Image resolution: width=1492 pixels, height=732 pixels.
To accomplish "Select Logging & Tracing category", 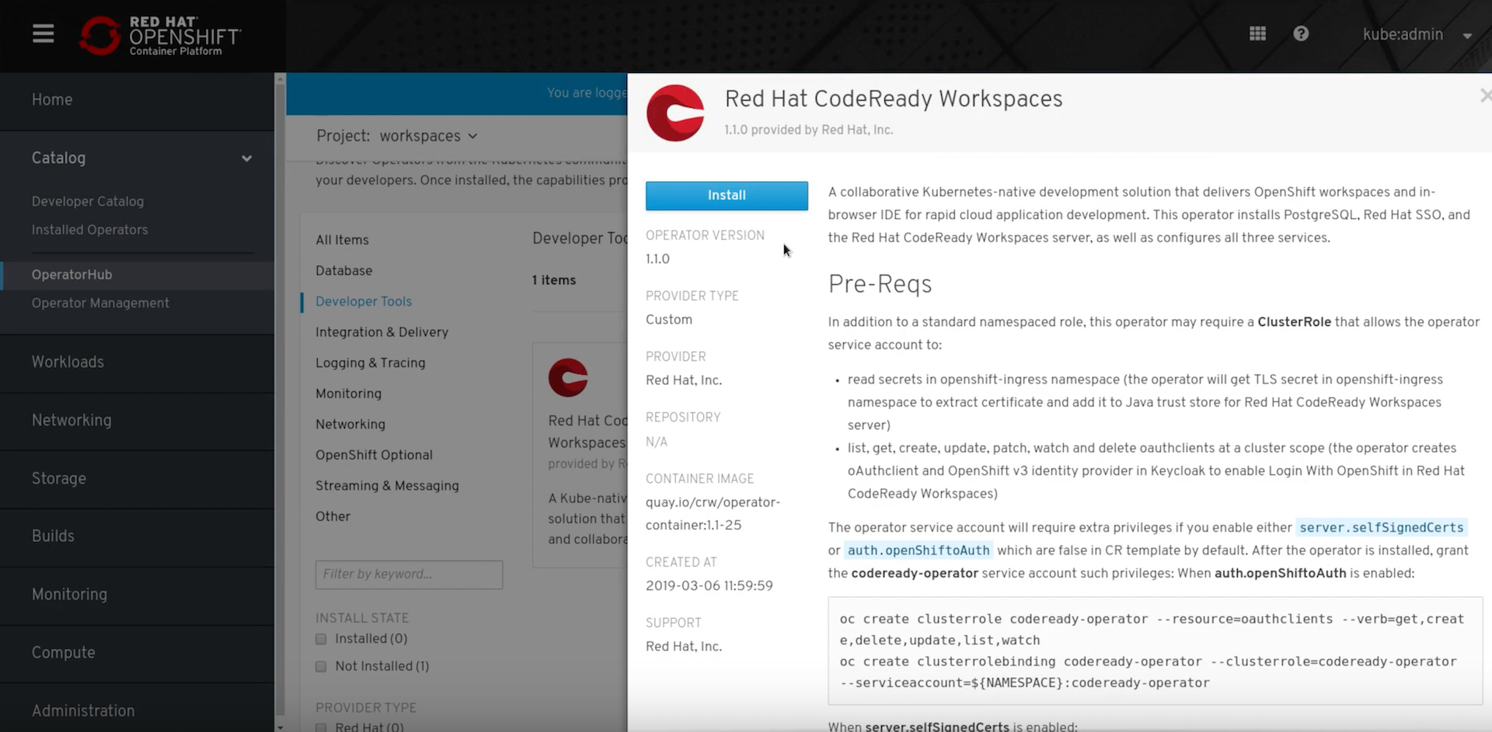I will coord(370,363).
